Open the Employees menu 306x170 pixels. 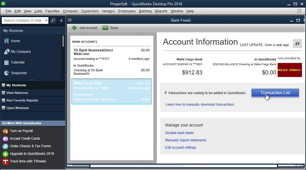point(127,11)
